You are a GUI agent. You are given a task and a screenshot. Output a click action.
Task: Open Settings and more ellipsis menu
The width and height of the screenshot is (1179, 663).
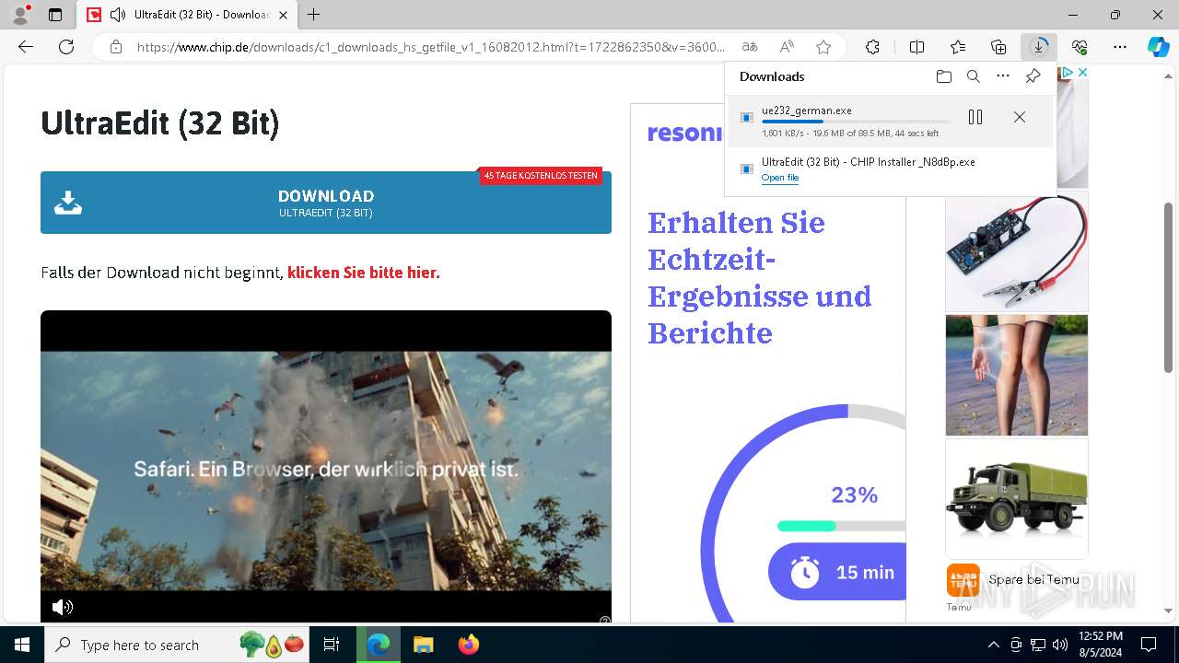[1120, 47]
